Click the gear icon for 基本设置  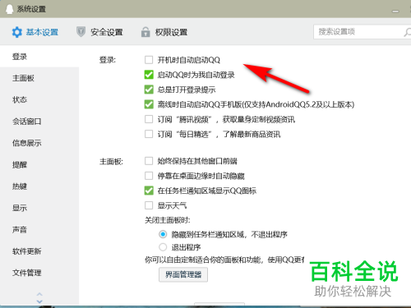(16, 32)
